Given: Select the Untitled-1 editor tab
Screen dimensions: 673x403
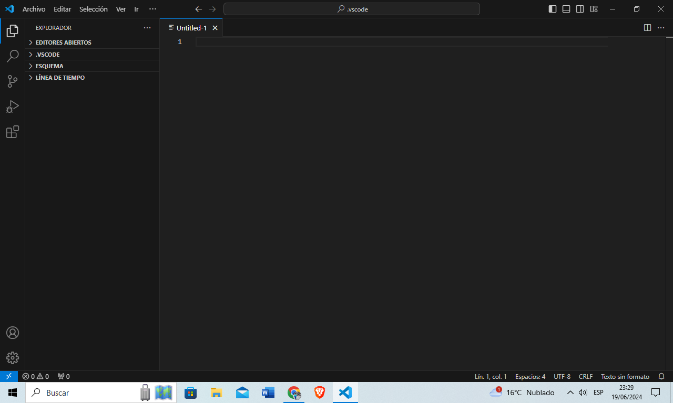Looking at the screenshot, I should (191, 28).
